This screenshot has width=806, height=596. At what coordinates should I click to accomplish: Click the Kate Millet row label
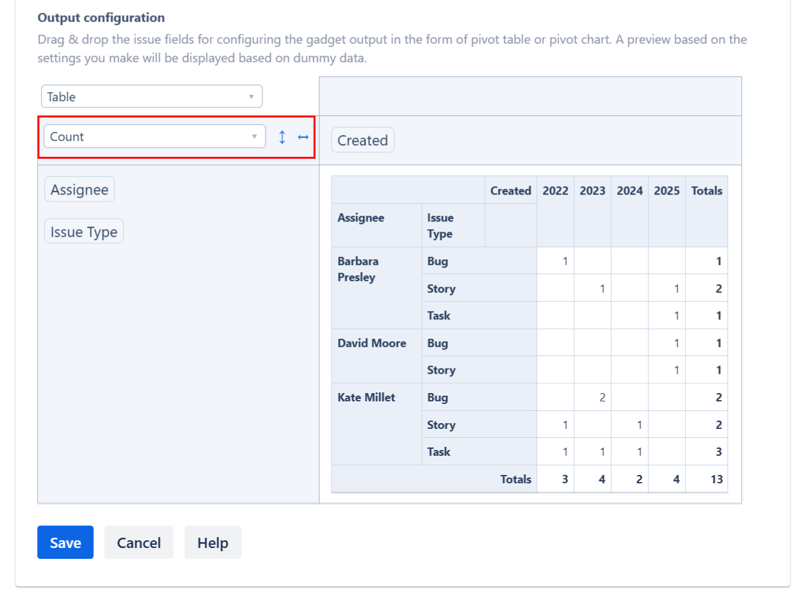[366, 398]
